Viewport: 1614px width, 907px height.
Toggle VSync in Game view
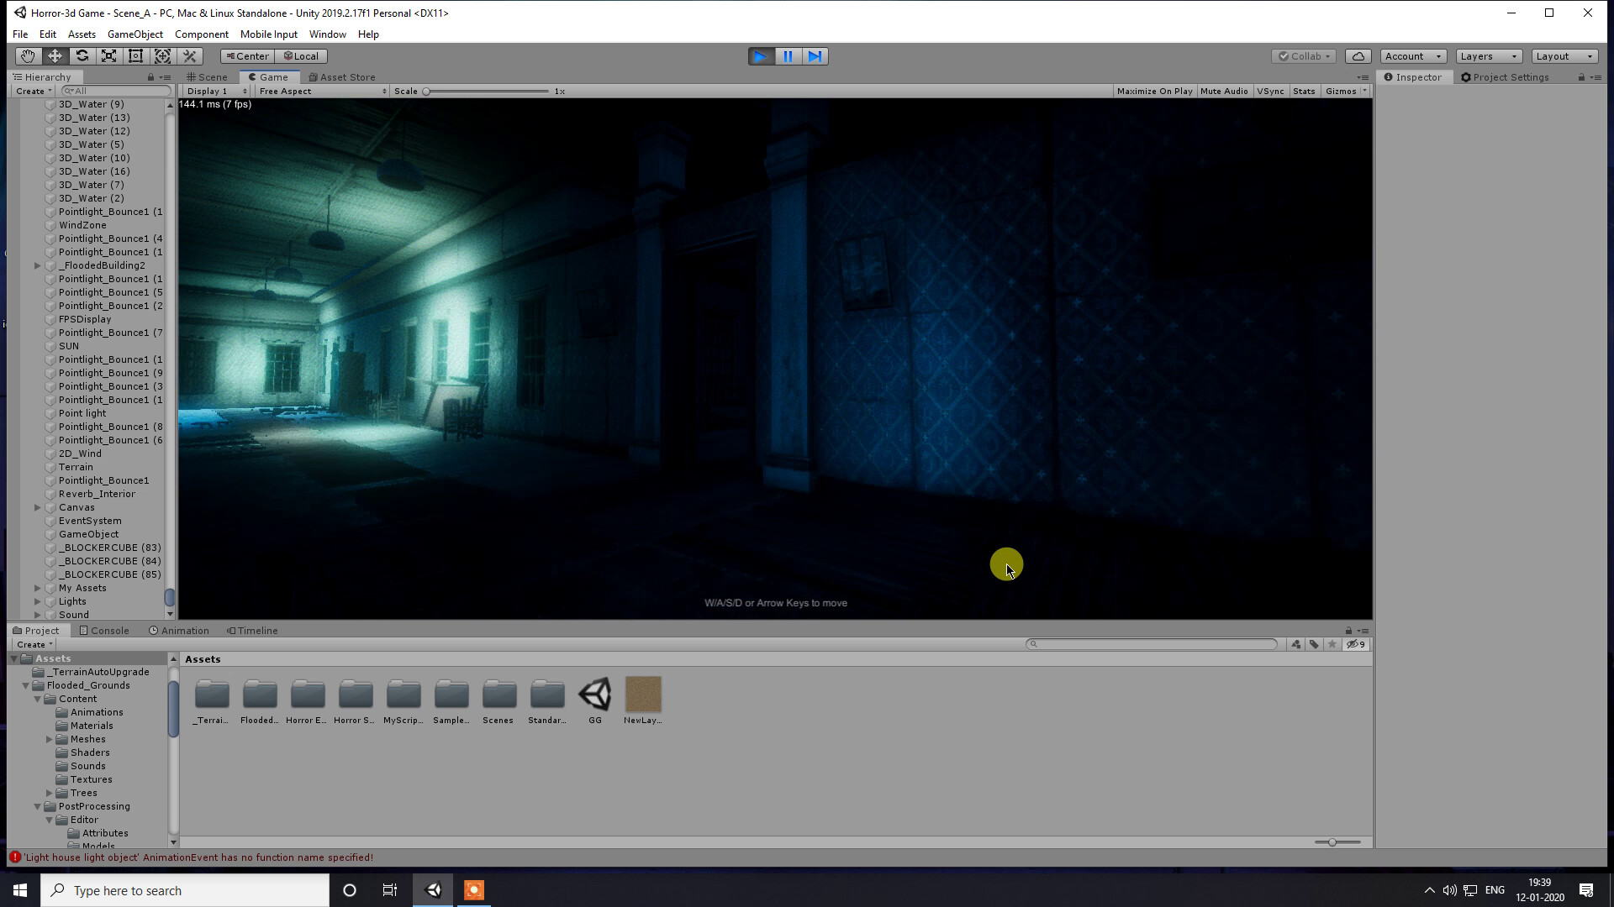tap(1270, 91)
